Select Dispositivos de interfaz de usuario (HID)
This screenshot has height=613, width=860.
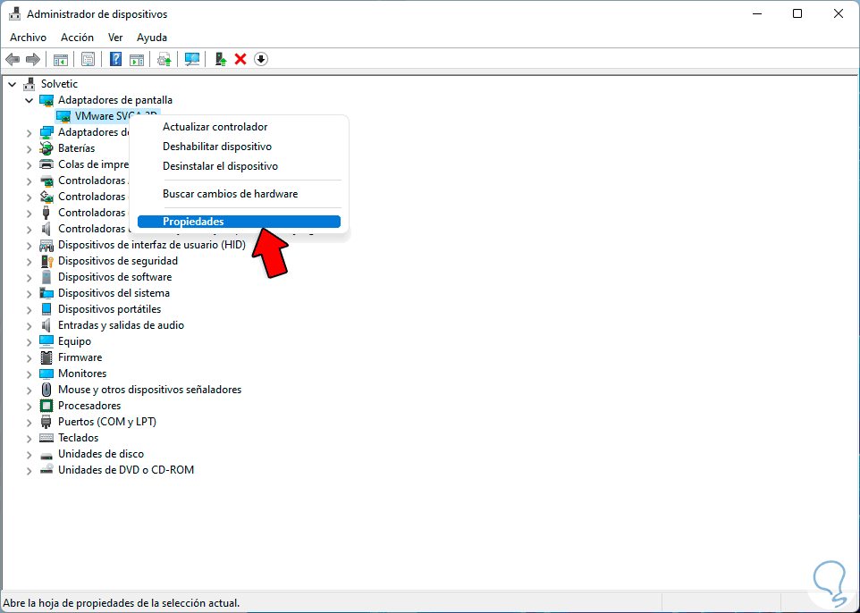152,245
